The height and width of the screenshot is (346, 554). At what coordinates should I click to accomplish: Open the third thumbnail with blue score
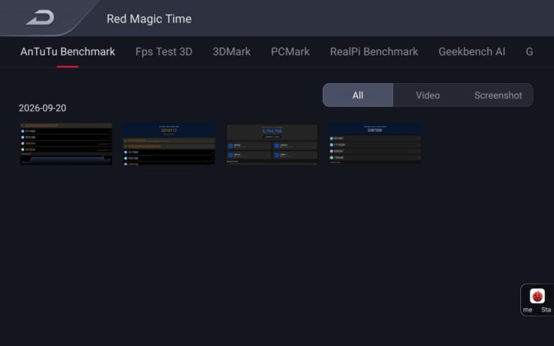272,143
